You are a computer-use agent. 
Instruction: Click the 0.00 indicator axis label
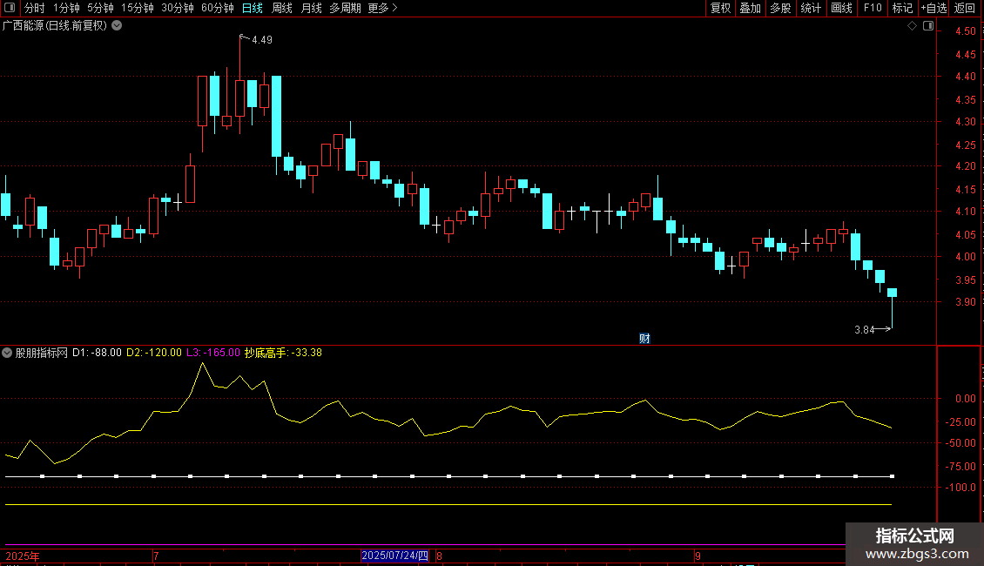pyautogui.click(x=965, y=399)
